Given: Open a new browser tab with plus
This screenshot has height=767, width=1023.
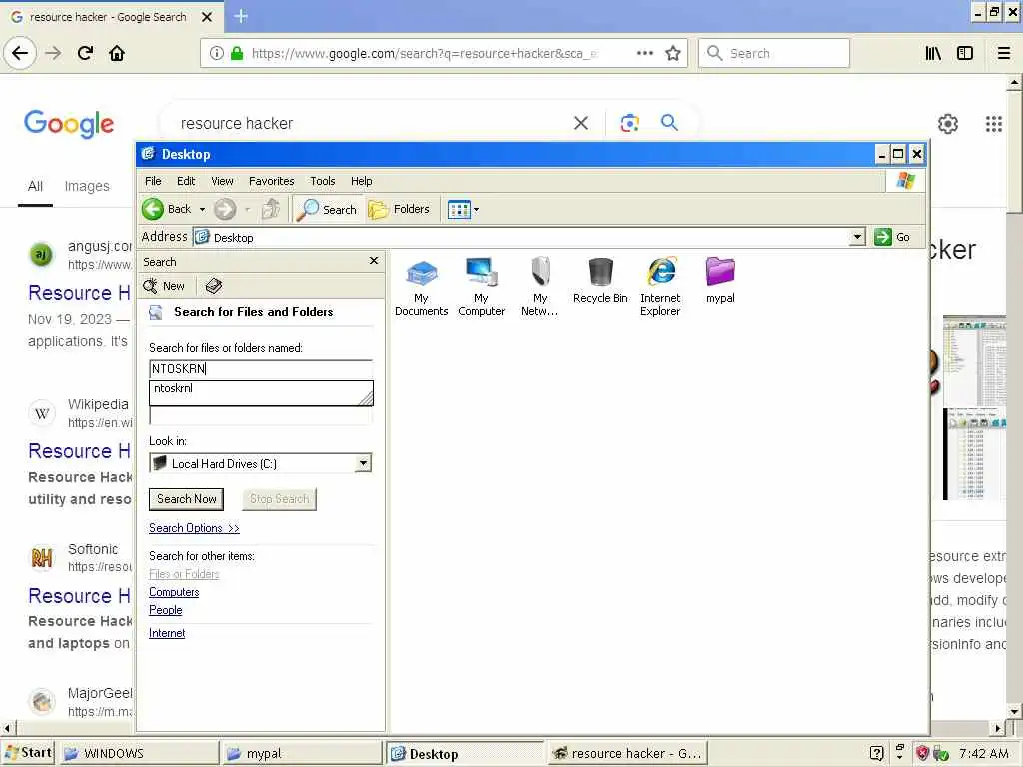Looking at the screenshot, I should click(240, 16).
